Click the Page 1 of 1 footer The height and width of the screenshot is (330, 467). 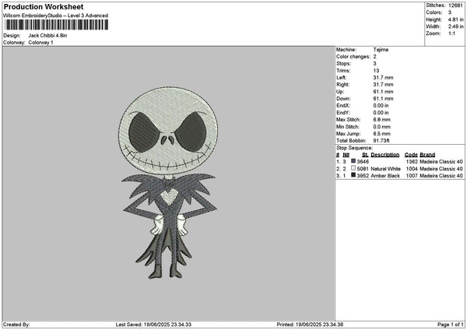pos(451,325)
